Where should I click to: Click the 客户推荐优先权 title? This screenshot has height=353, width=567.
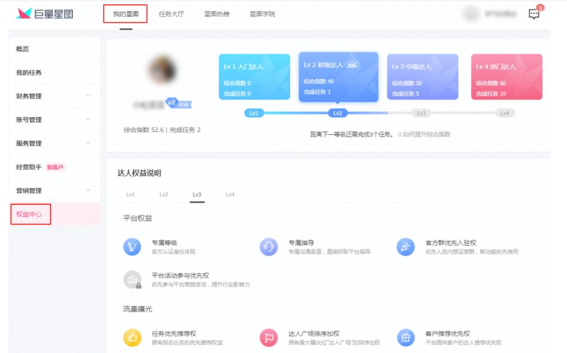click(448, 333)
